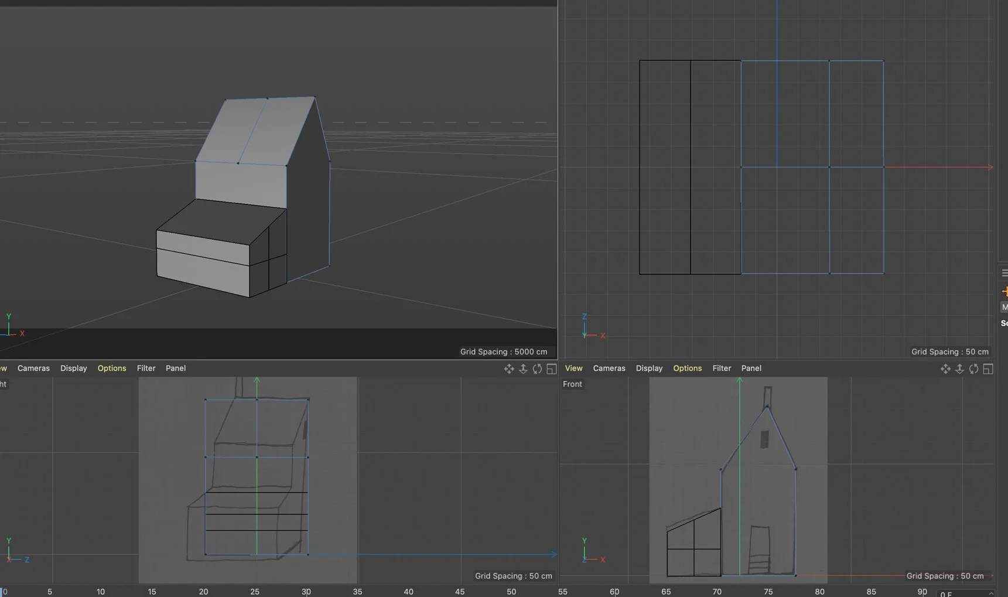Click the hamburger menu icon on the right panel

coord(1004,273)
